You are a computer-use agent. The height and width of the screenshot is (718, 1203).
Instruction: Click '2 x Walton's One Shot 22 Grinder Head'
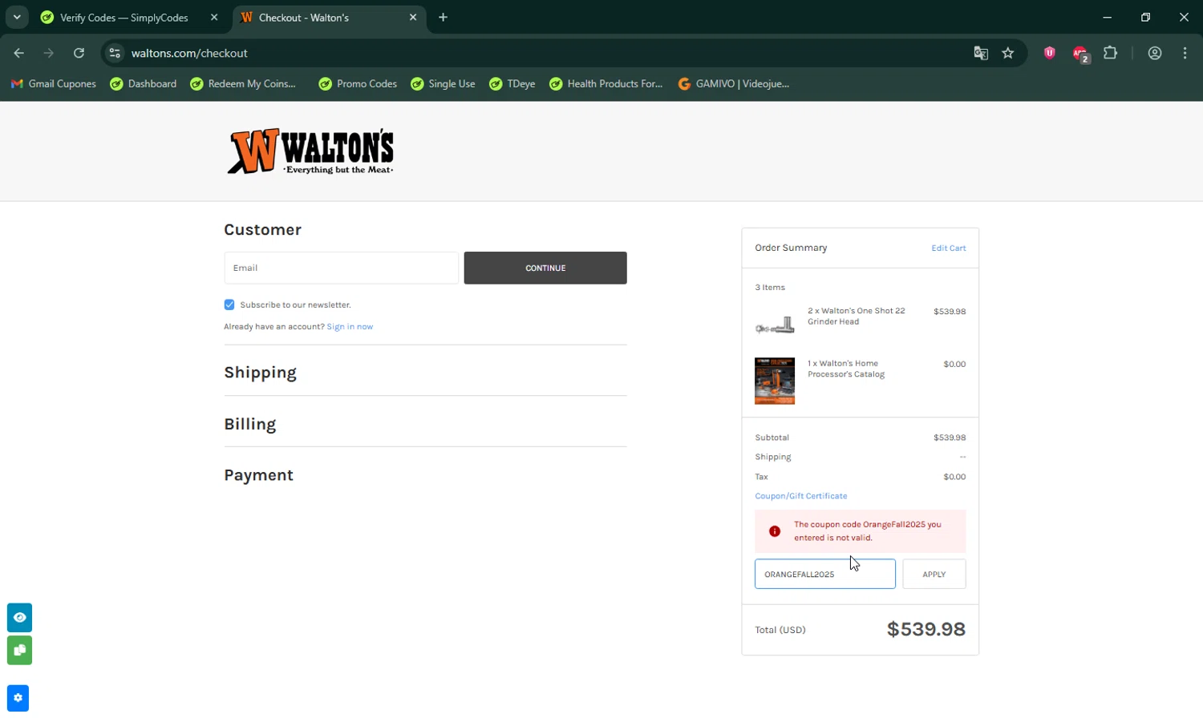pos(856,316)
